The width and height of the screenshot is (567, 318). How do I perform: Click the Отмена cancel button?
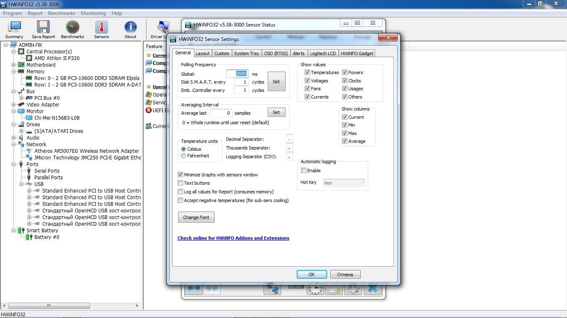pyautogui.click(x=345, y=275)
